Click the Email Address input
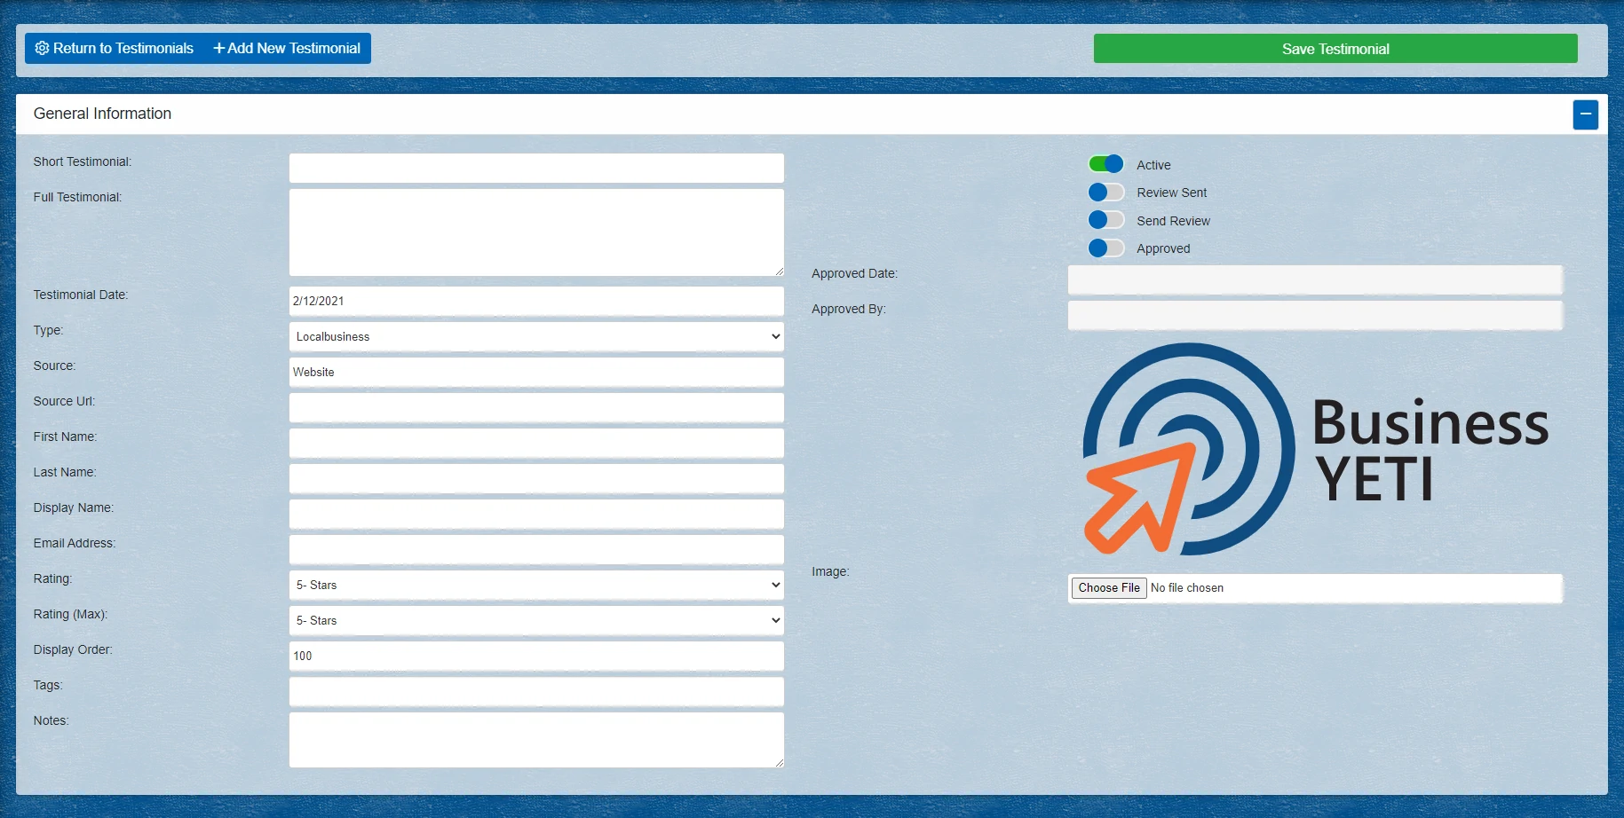The width and height of the screenshot is (1624, 818). (x=536, y=549)
